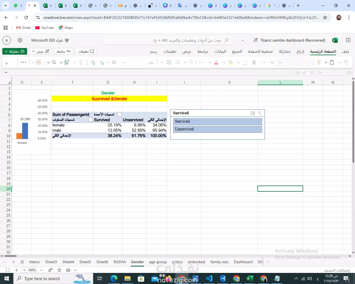Click the sort and filter icon
Viewport: 355px width, 284px height.
tap(67, 62)
